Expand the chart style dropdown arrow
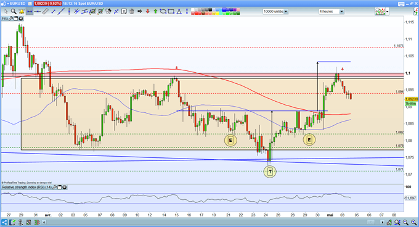The image size is (419, 227). [x=387, y=12]
